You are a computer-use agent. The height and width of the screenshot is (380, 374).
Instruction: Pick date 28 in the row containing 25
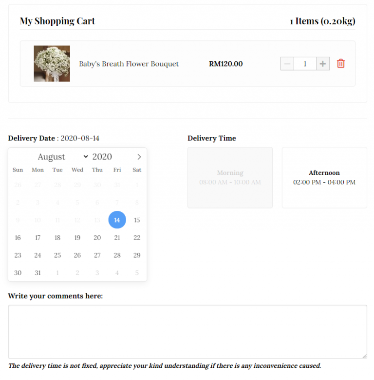point(117,255)
